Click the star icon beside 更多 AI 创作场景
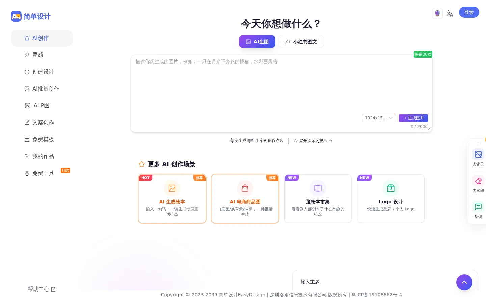 pos(142,164)
